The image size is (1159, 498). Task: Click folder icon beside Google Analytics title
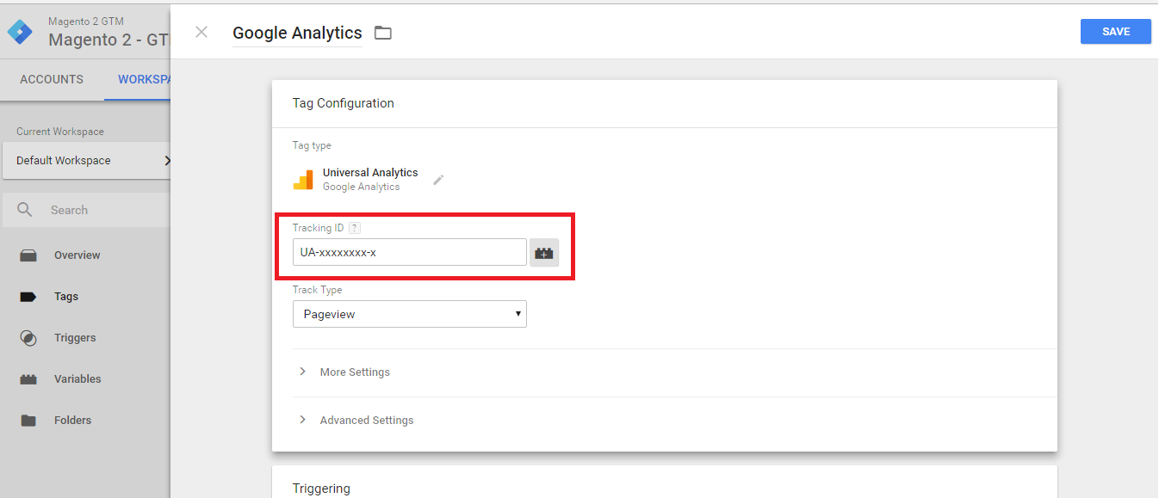(383, 34)
